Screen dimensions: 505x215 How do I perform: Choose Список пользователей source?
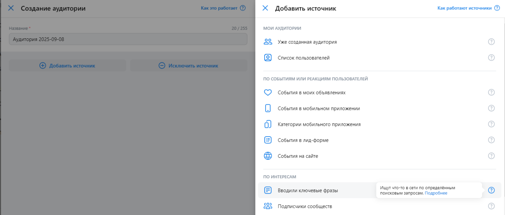303,58
